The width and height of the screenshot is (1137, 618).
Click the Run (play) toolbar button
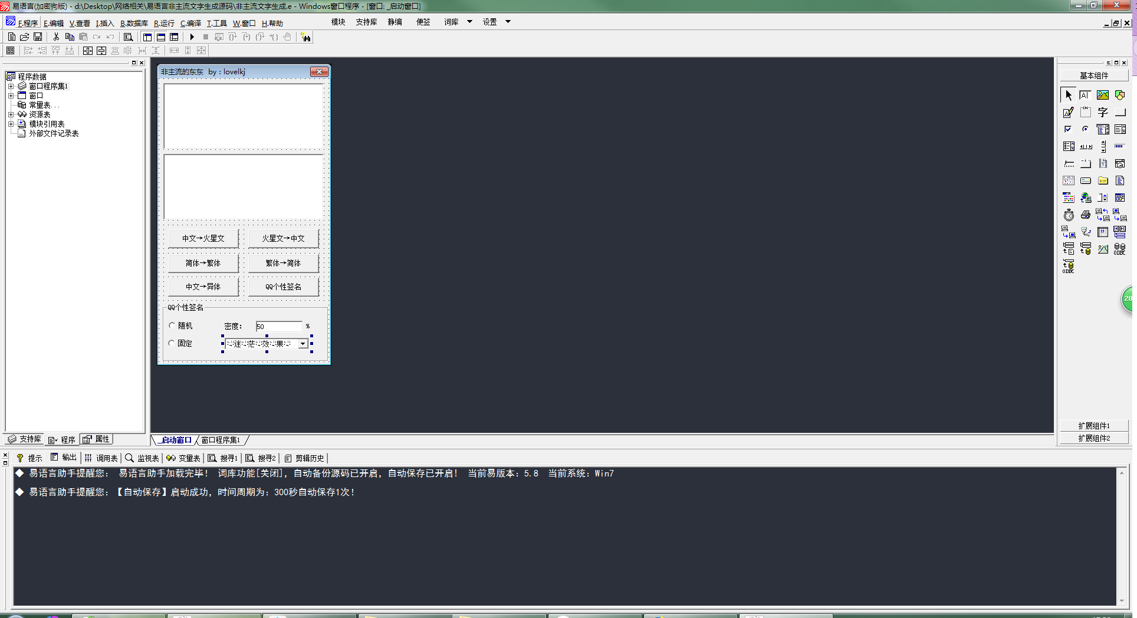(x=192, y=37)
